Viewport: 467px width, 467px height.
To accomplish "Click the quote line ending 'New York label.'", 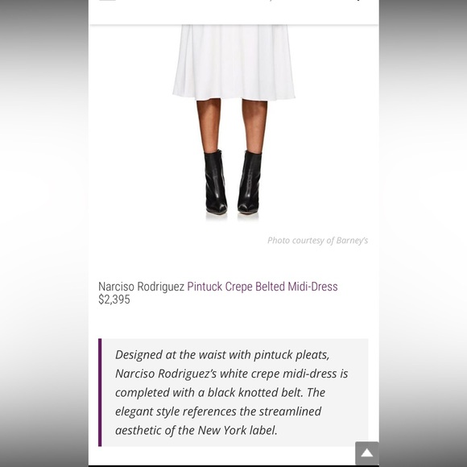I will 196,431.
